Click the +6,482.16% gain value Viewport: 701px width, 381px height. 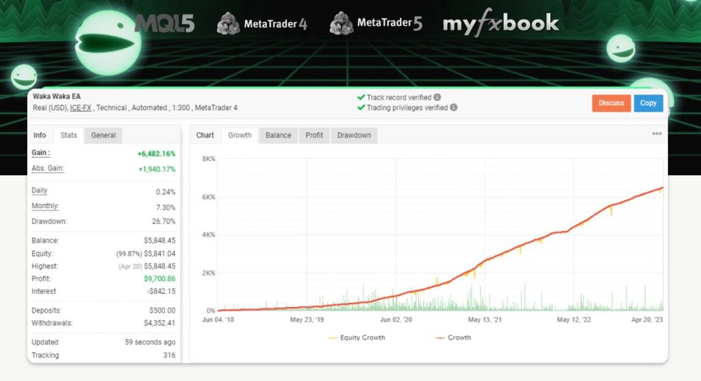157,153
